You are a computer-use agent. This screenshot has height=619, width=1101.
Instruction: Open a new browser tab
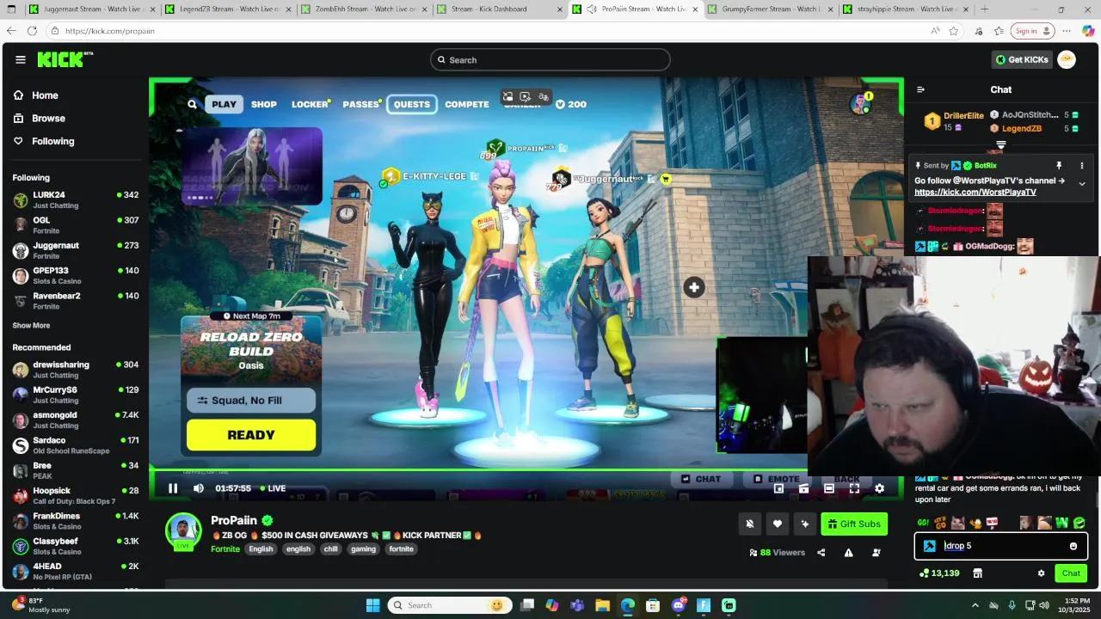984,9
